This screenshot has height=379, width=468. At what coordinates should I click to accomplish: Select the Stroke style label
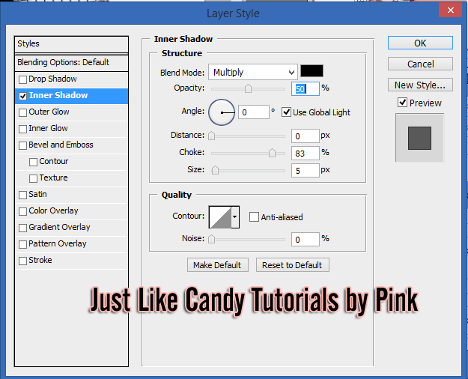[x=40, y=260]
